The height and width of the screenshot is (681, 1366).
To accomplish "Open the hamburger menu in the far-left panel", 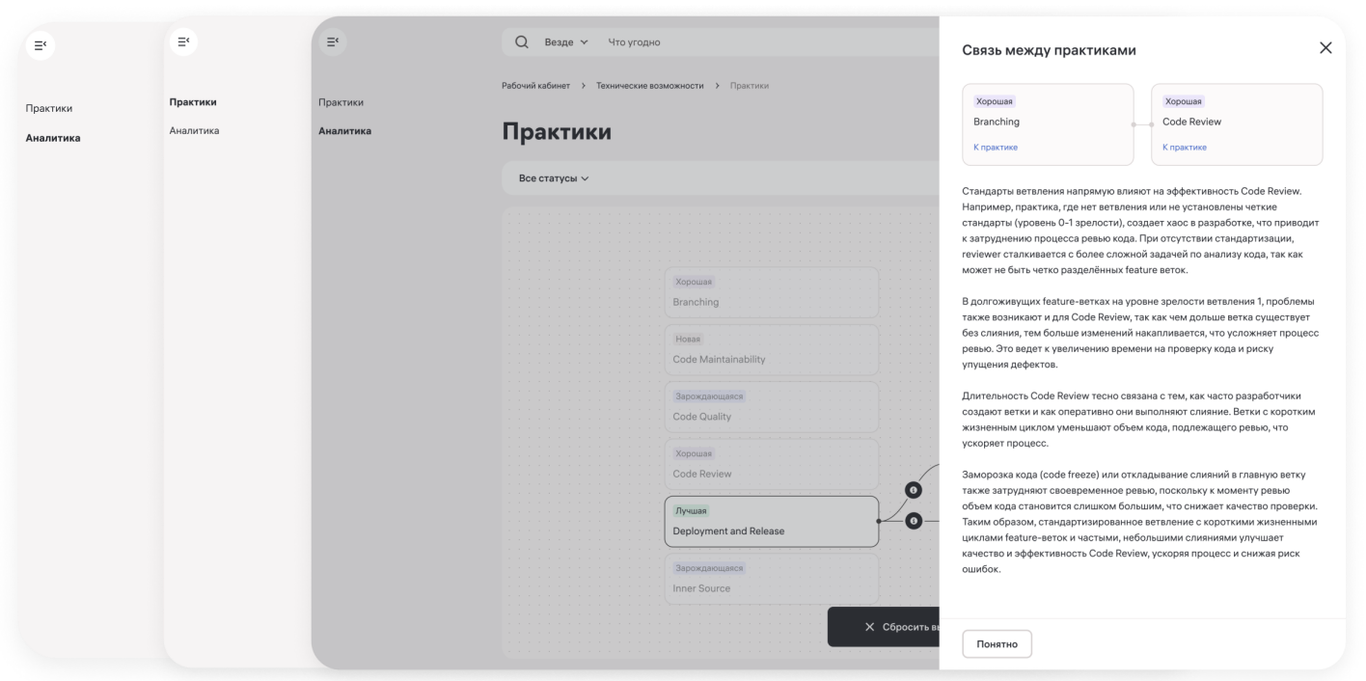I will pyautogui.click(x=39, y=42).
